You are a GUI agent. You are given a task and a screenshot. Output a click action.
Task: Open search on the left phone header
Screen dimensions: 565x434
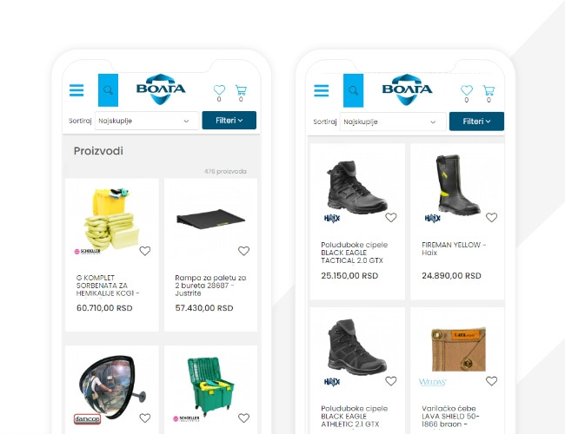click(108, 90)
